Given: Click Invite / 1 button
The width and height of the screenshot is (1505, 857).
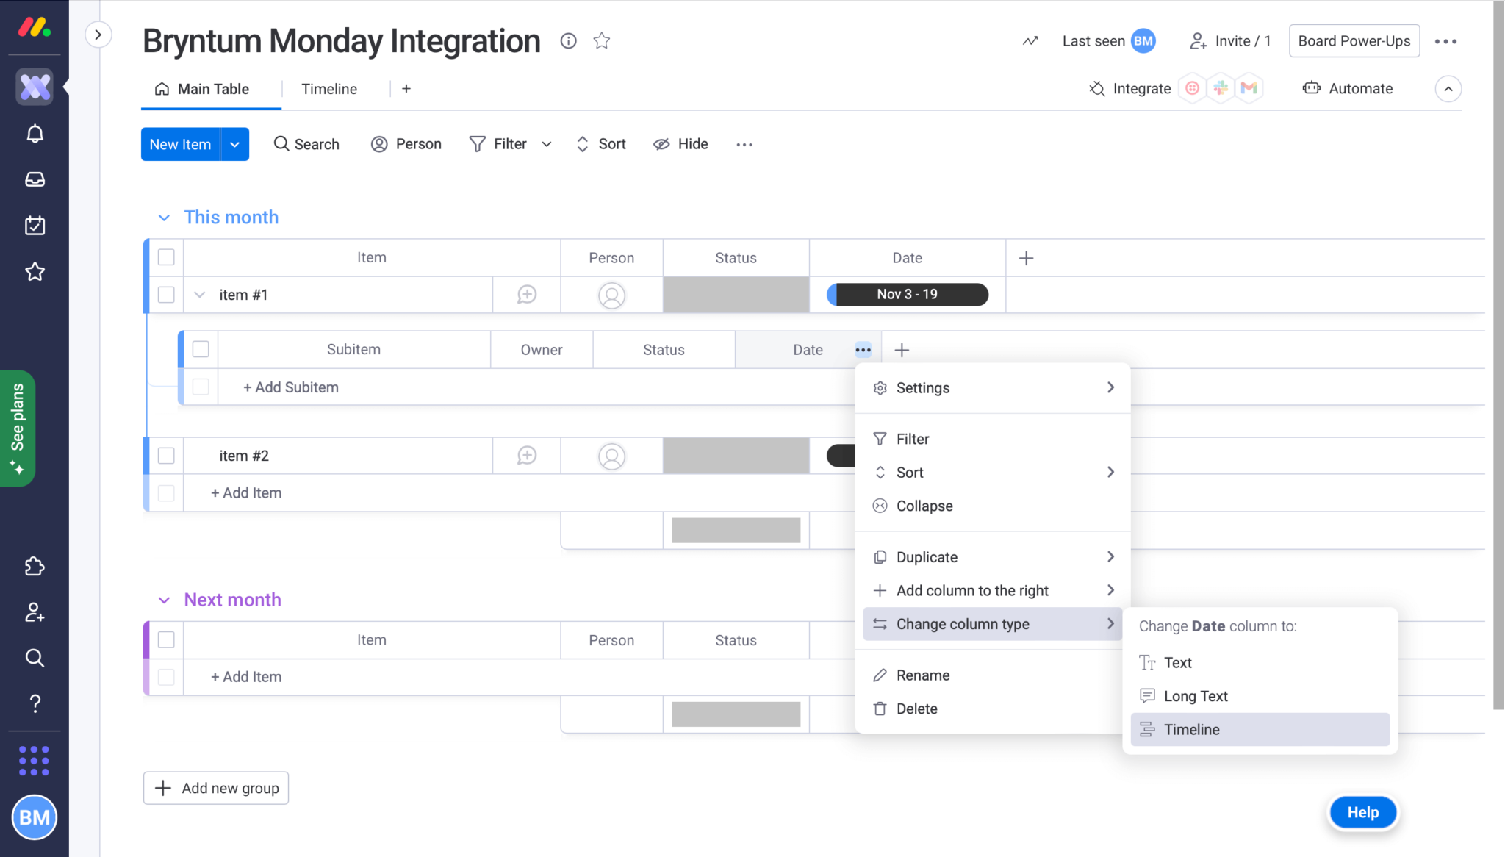Looking at the screenshot, I should pos(1230,41).
